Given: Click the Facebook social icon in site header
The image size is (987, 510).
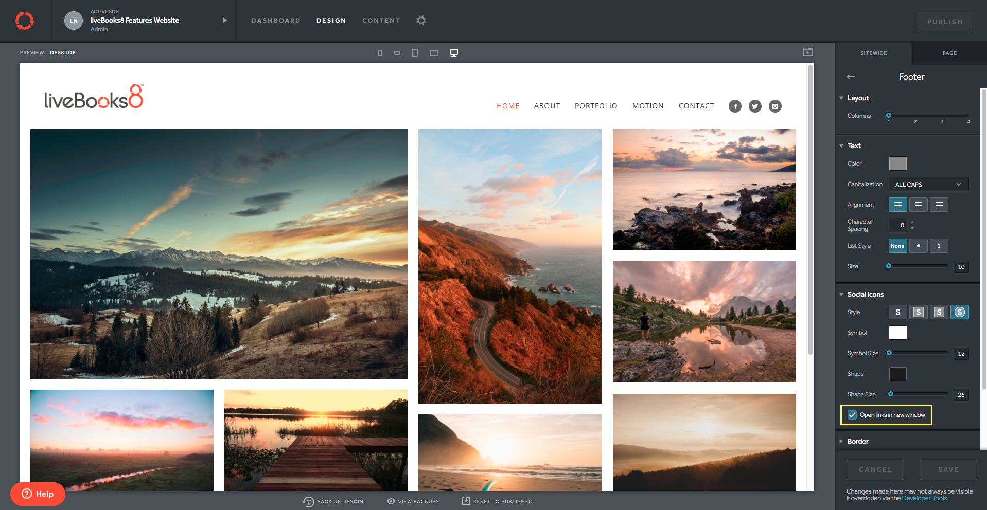Looking at the screenshot, I should pyautogui.click(x=735, y=106).
